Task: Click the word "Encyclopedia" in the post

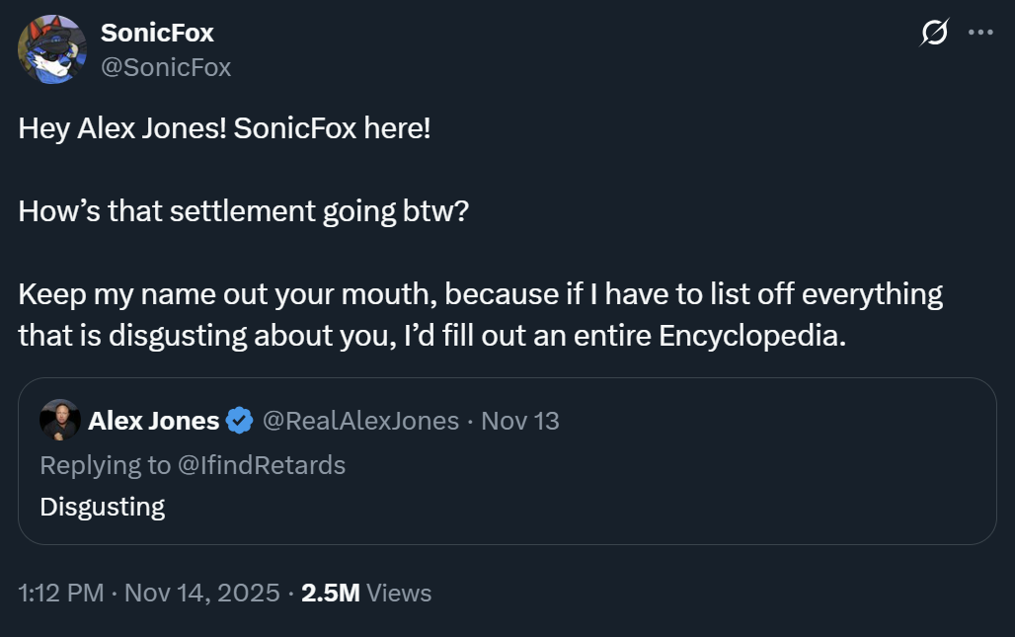Action: 751,336
